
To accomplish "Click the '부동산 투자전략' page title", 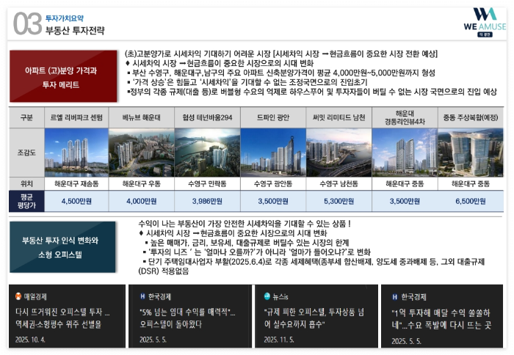I will tap(75, 31).
